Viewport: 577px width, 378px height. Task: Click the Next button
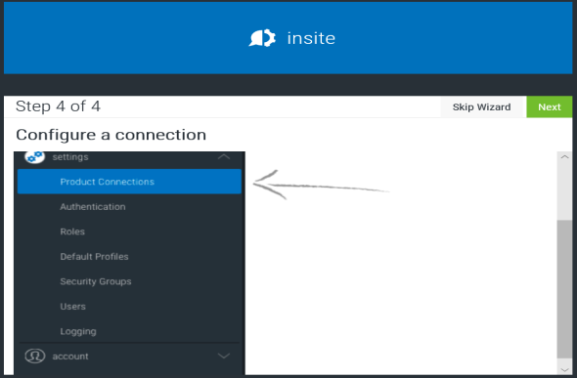(550, 106)
